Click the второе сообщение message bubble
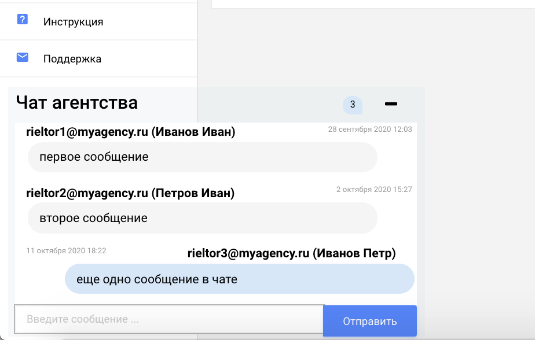 202,218
